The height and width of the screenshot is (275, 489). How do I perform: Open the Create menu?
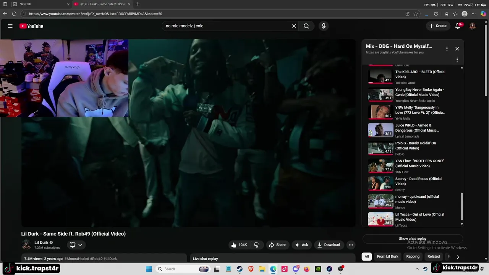tap(438, 26)
